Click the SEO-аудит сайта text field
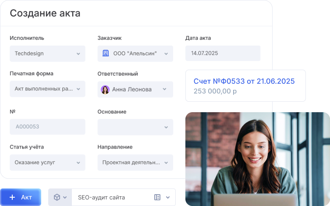330x206 pixels. (x=110, y=197)
